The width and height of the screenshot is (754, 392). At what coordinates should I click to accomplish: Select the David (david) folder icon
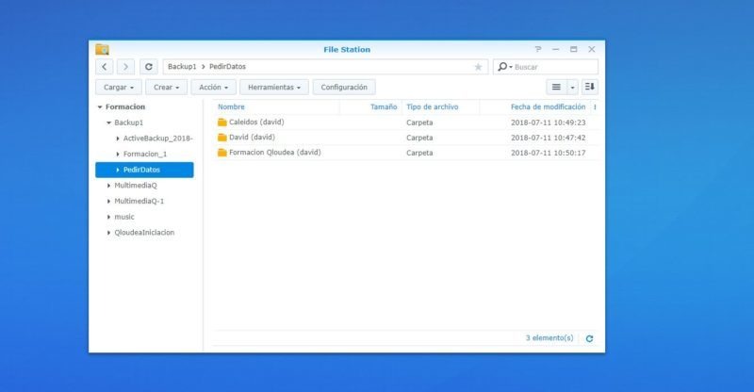coord(221,138)
